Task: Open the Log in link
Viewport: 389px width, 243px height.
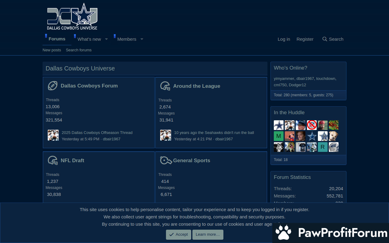Action: pyautogui.click(x=284, y=39)
